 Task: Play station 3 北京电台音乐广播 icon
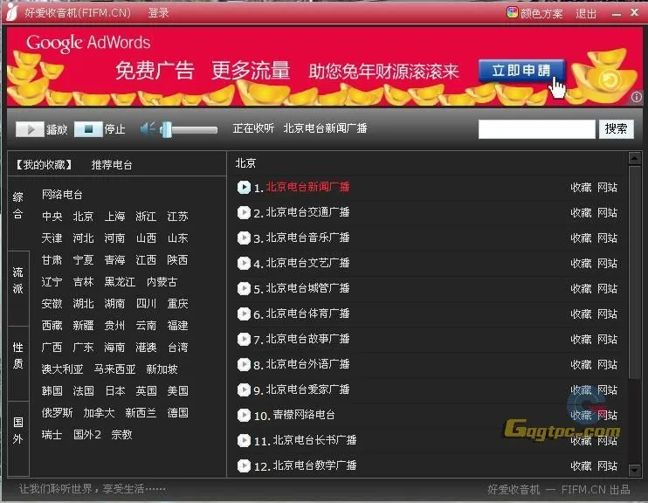coord(244,238)
